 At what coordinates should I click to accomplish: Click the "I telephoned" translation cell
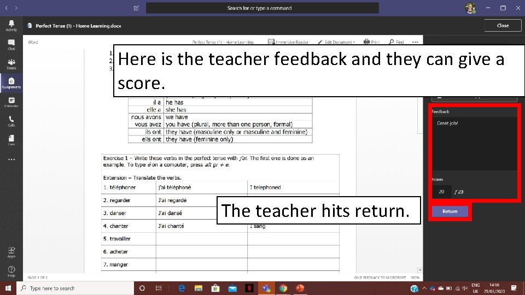click(x=293, y=187)
